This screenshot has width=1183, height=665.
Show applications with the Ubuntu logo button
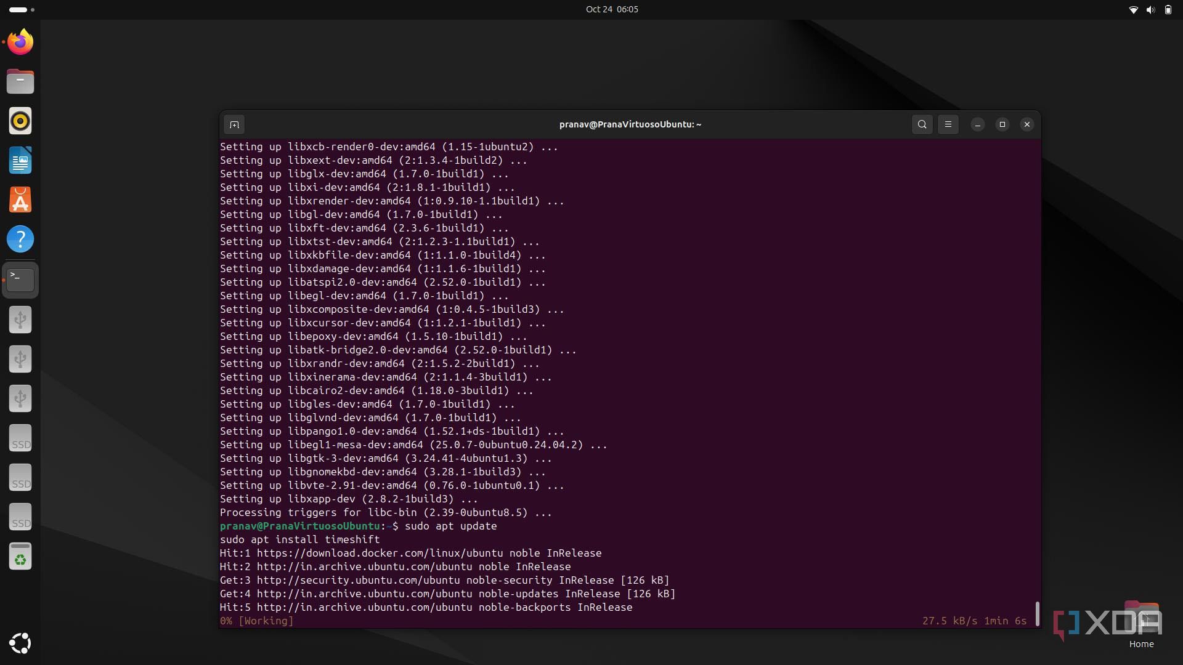coord(20,643)
